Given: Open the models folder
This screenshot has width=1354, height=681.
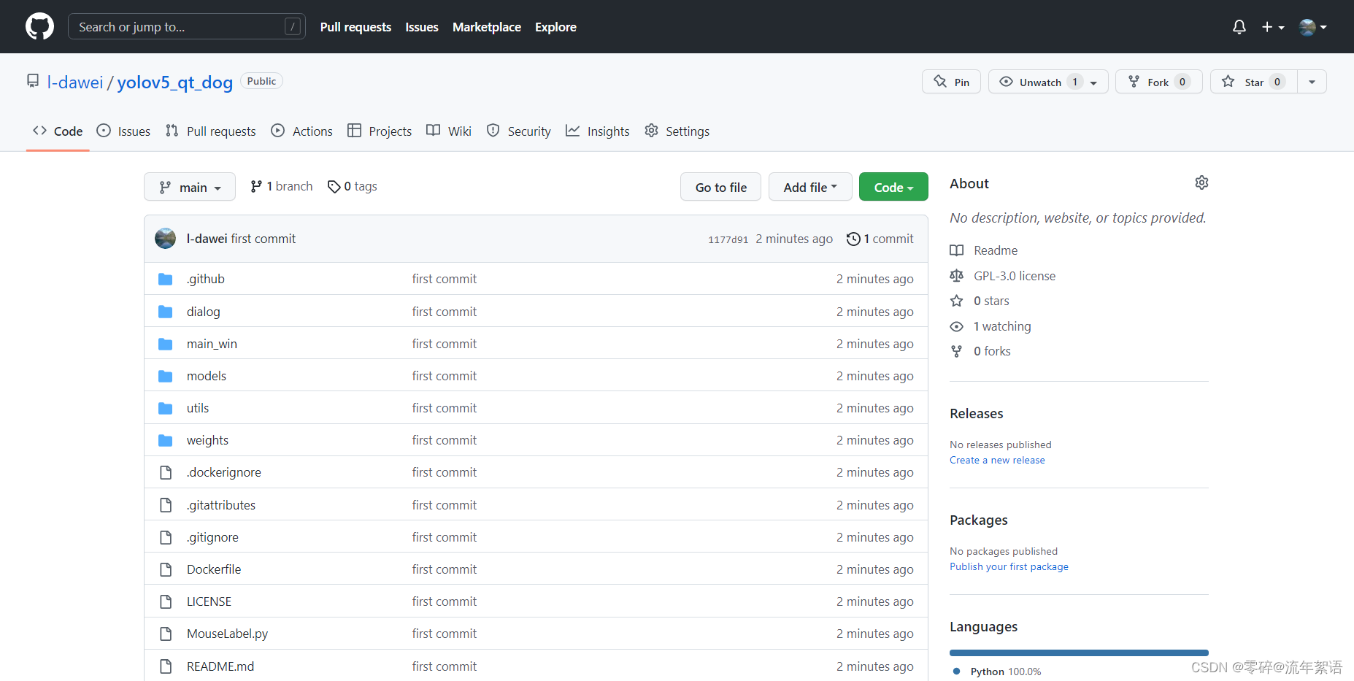Looking at the screenshot, I should click(207, 376).
